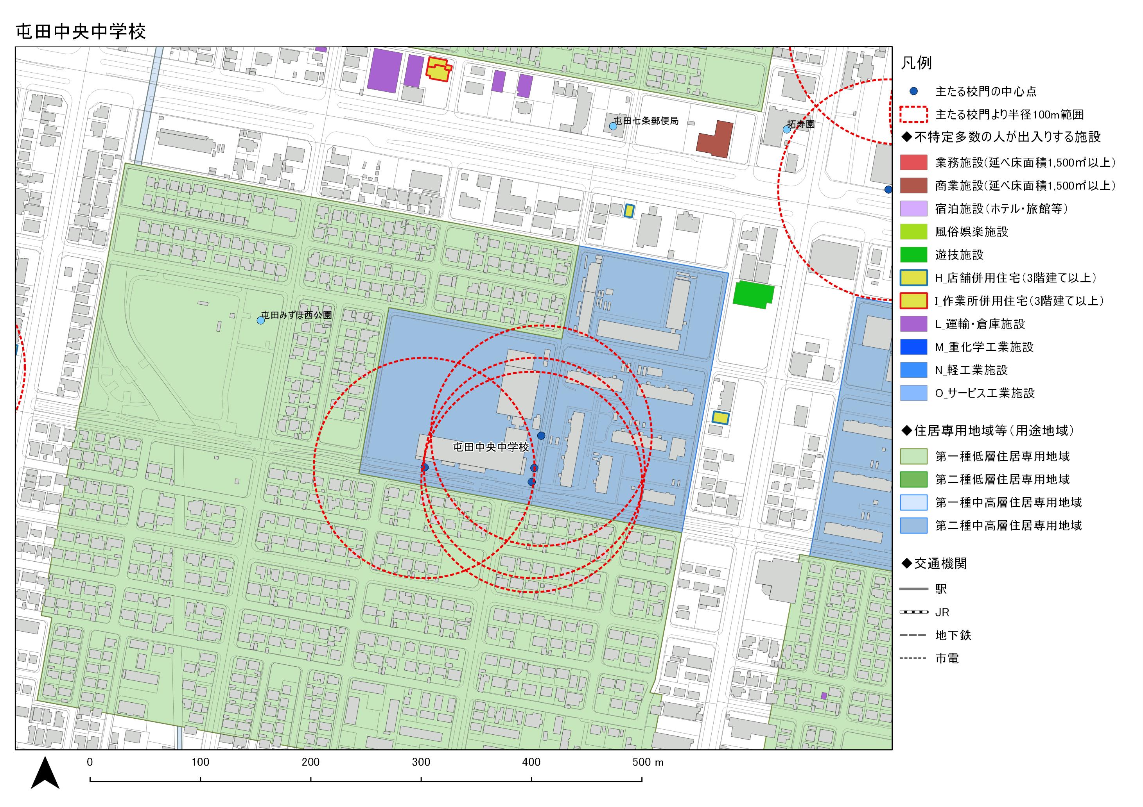
Task: Click the N_軽工業施設 blue swatch
Action: click(913, 370)
